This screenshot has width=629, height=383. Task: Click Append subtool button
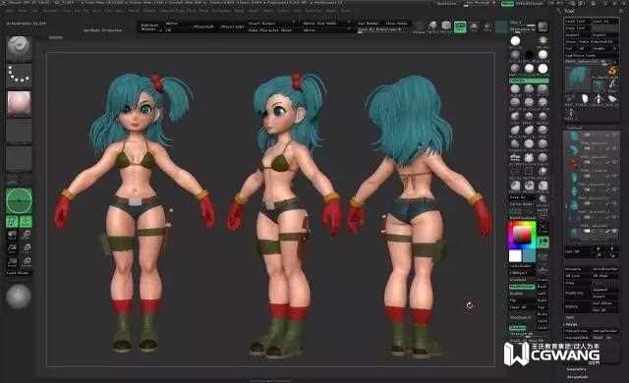click(x=605, y=290)
